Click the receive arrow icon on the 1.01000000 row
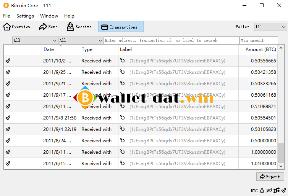 (x=122, y=163)
